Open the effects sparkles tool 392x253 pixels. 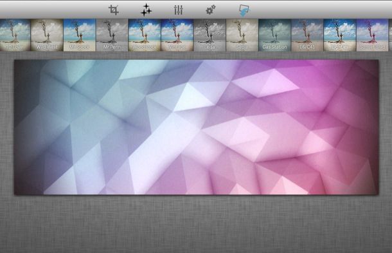point(146,10)
